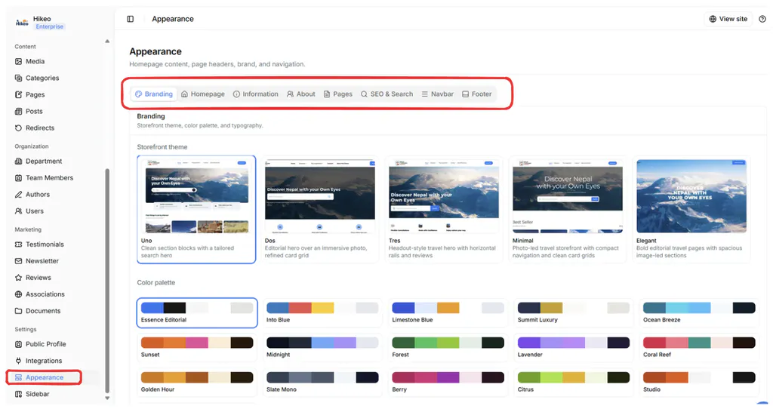Click the 'Color palette' section label
The image size is (773, 409).
[x=156, y=282]
